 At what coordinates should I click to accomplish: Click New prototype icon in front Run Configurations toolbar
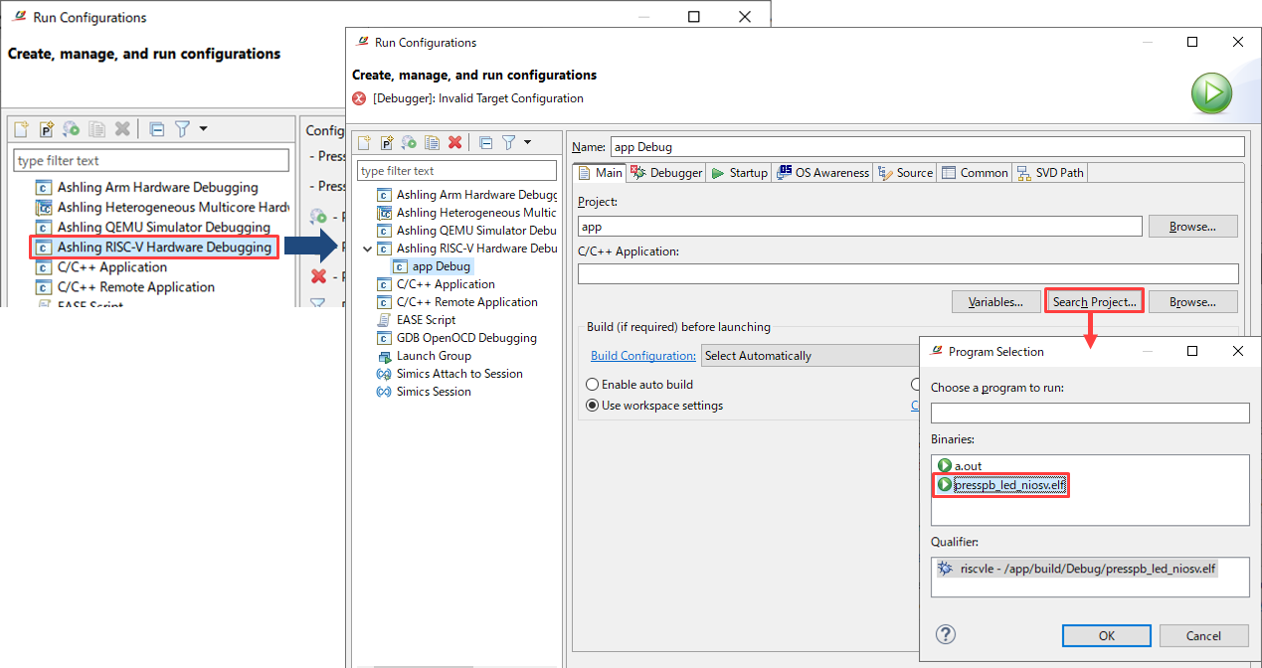387,142
